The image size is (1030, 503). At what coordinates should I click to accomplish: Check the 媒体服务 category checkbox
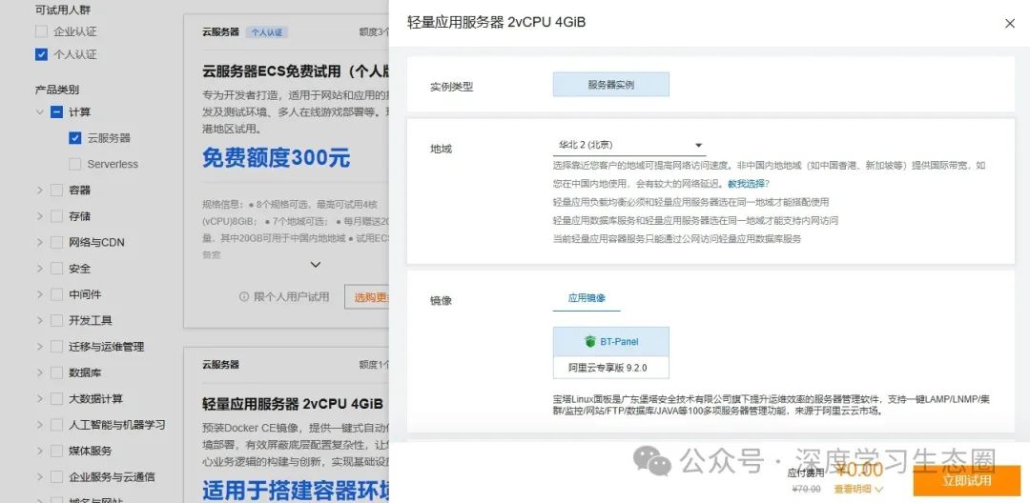click(56, 452)
